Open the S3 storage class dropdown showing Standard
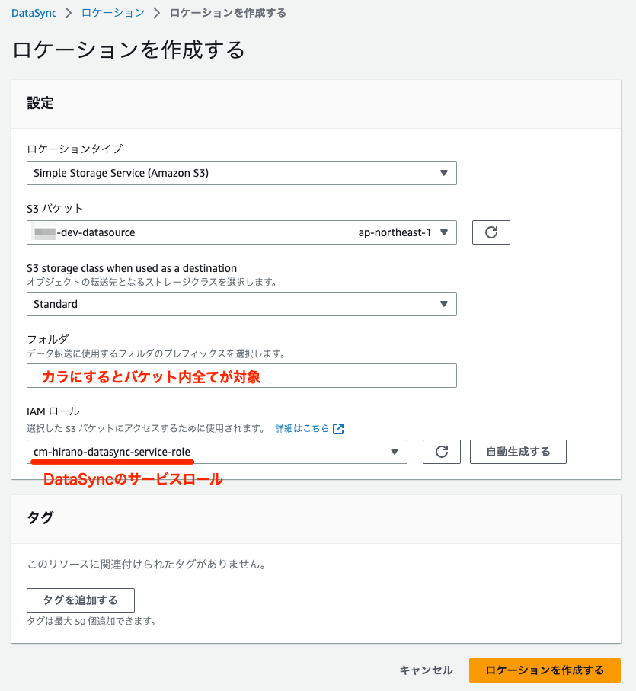The width and height of the screenshot is (636, 691). click(241, 304)
